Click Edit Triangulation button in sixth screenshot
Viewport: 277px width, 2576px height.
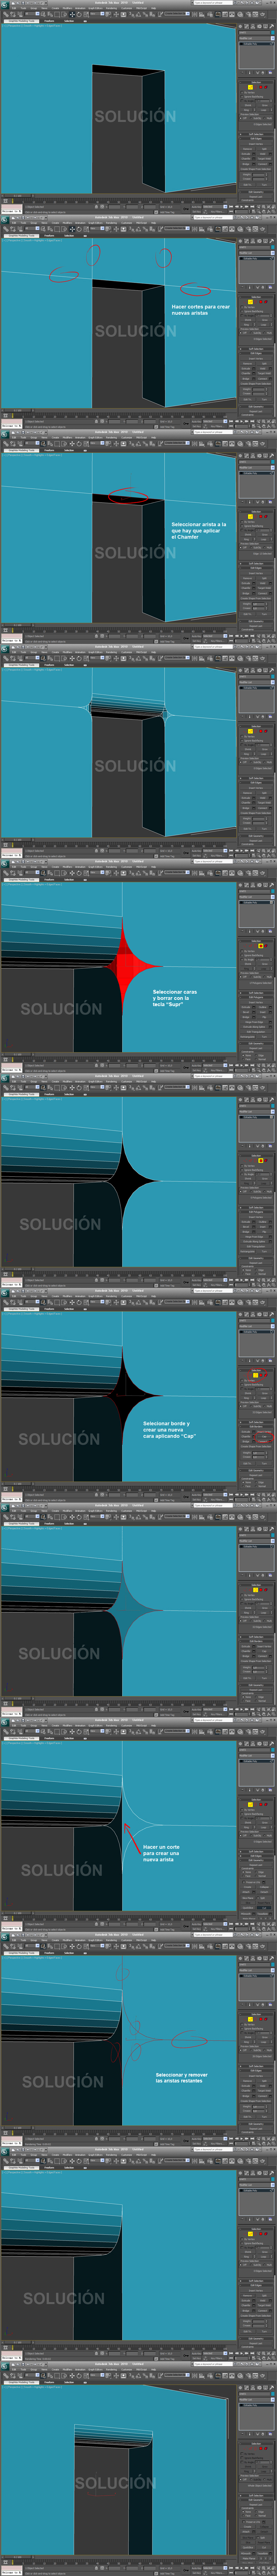[256, 1247]
